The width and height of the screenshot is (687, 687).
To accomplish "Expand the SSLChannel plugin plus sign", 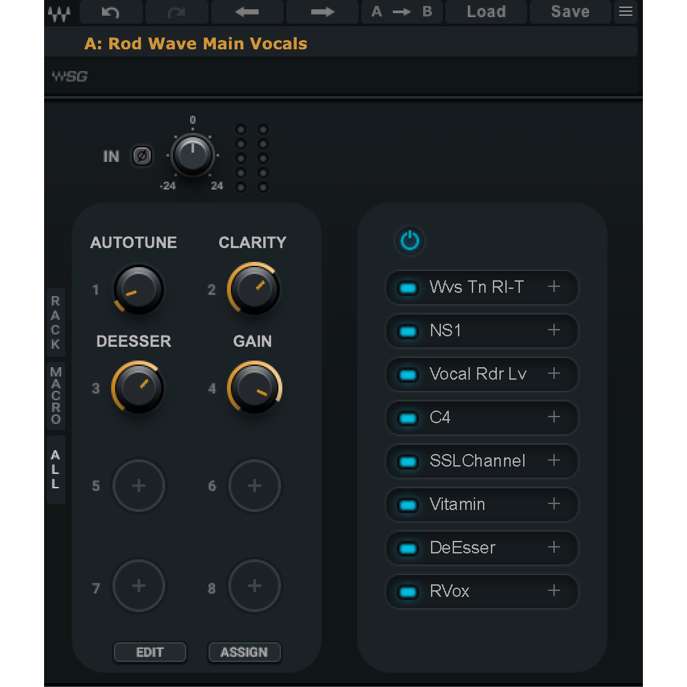I will (554, 461).
